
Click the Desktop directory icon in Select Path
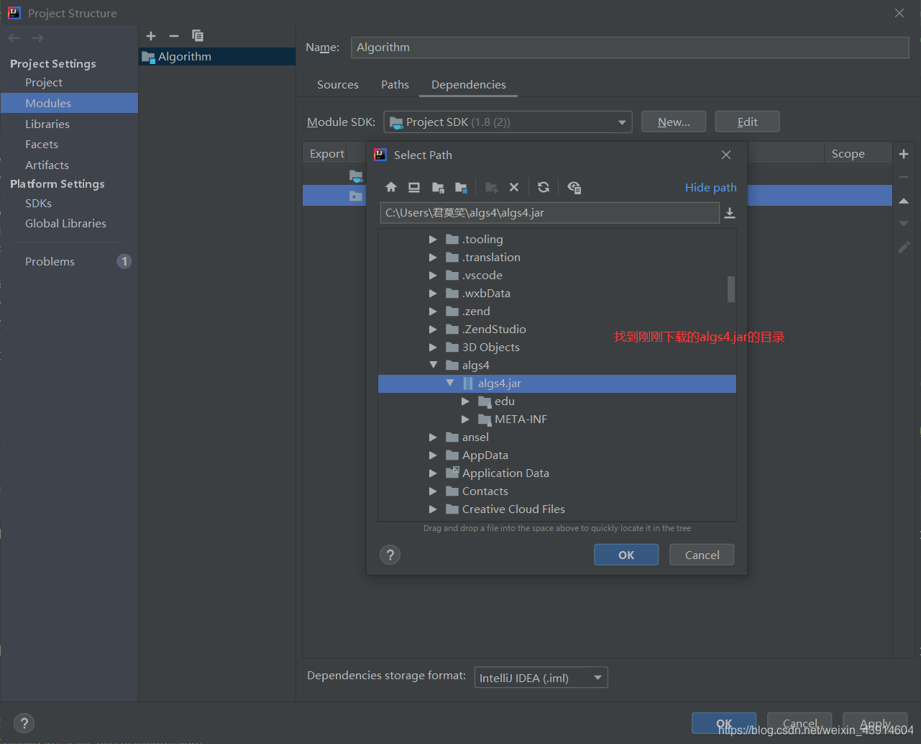coord(414,187)
